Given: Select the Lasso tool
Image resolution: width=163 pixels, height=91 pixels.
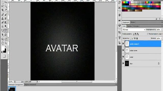Looking at the screenshot, I should [x=3, y=6].
